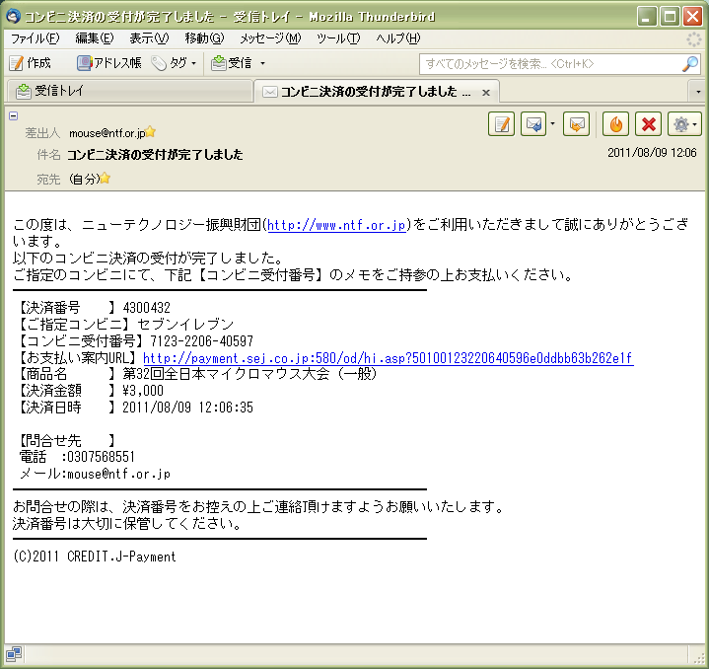Minimize the Thunderbird window
The image size is (709, 669).
coord(647,17)
